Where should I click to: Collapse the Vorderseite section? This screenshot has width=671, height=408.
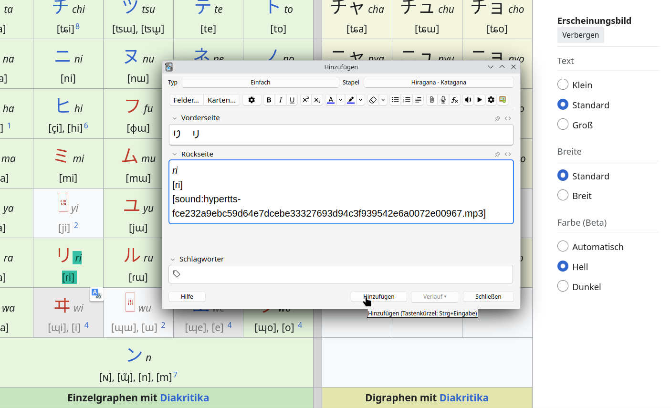(x=175, y=117)
